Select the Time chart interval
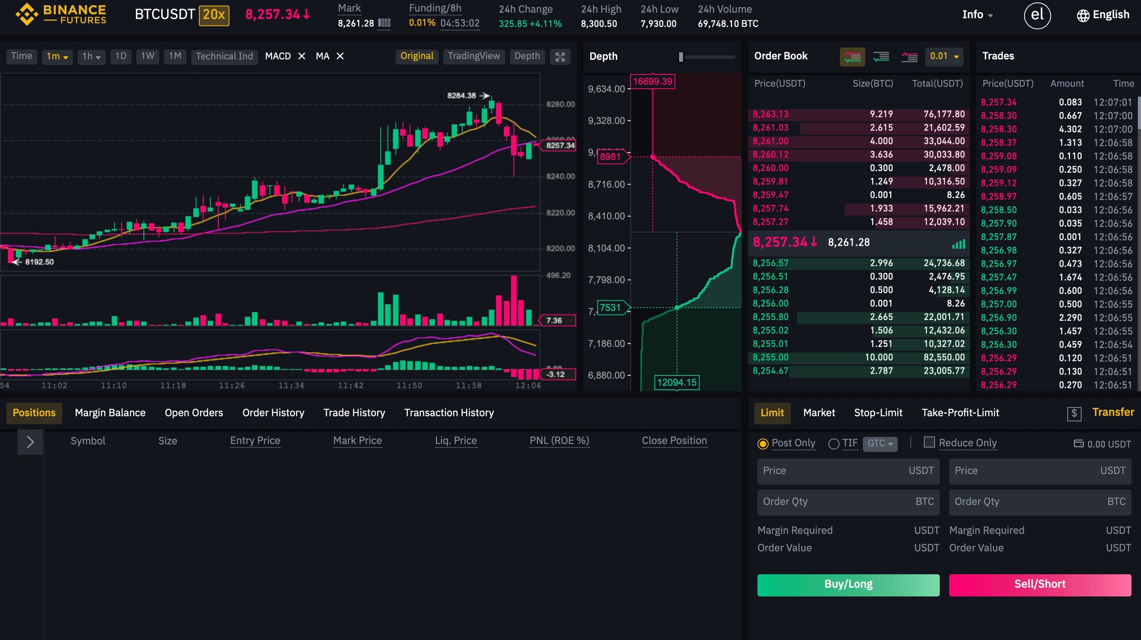Viewport: 1141px width, 640px height. [21, 56]
